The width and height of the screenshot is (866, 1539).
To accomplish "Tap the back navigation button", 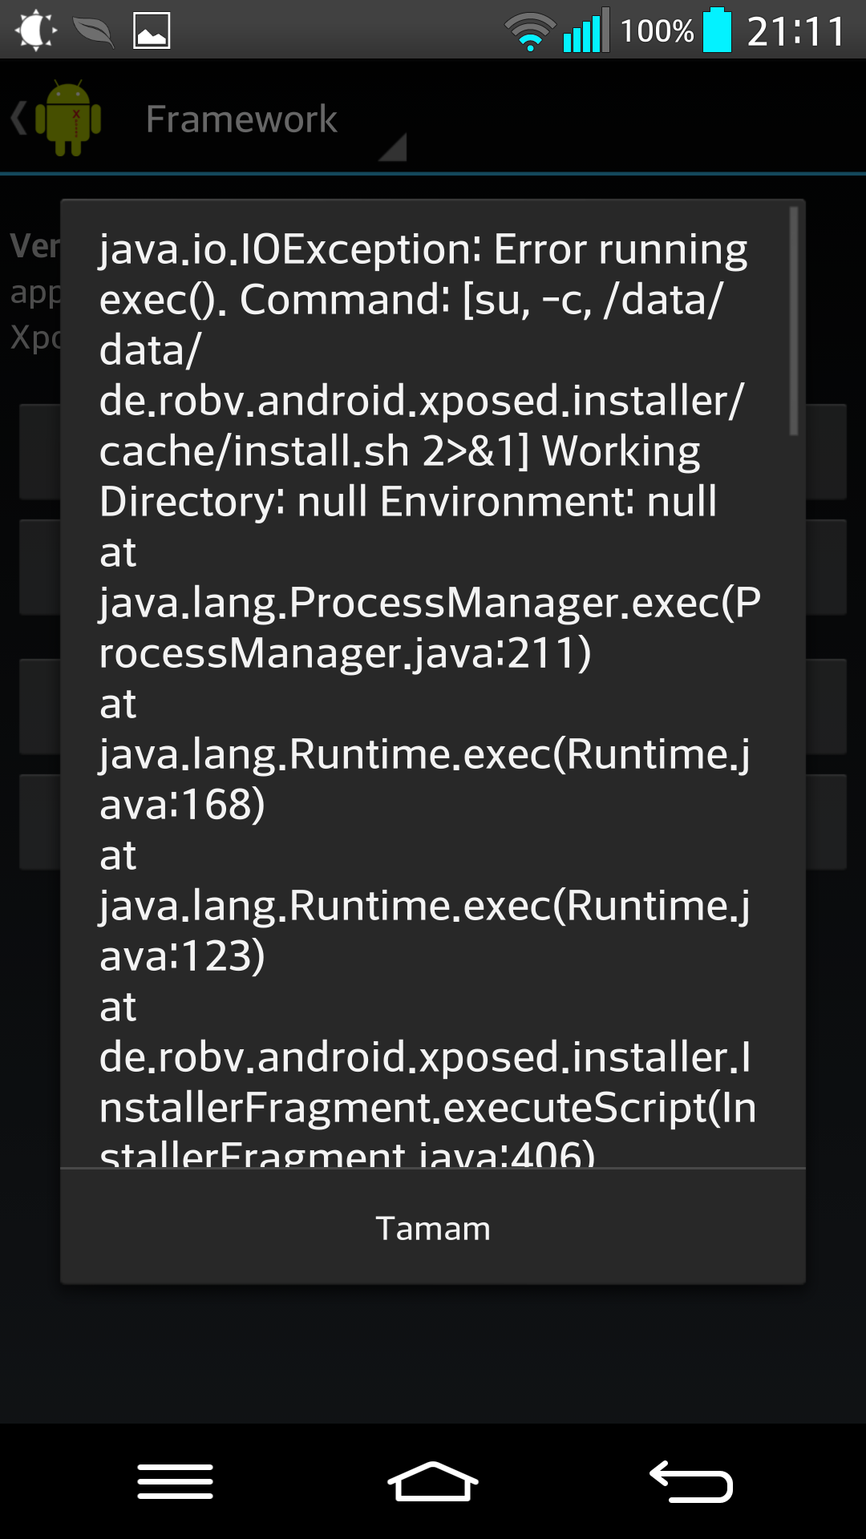I will click(690, 1481).
